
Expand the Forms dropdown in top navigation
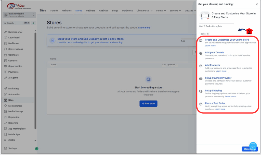(x=161, y=11)
